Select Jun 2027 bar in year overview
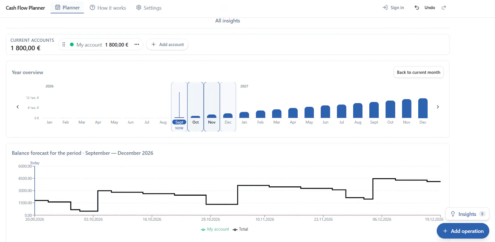 [325, 112]
